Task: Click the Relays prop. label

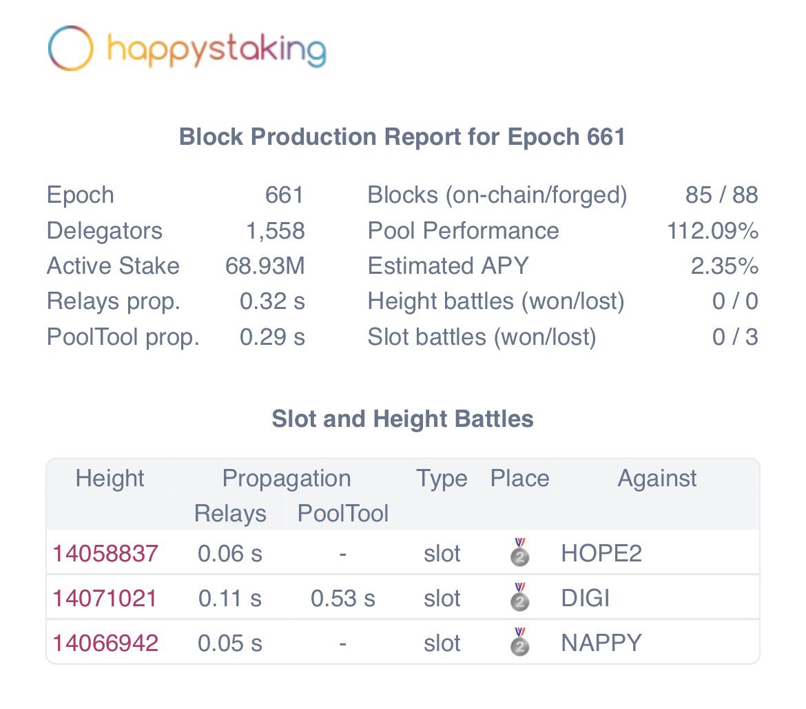Action: (x=114, y=301)
